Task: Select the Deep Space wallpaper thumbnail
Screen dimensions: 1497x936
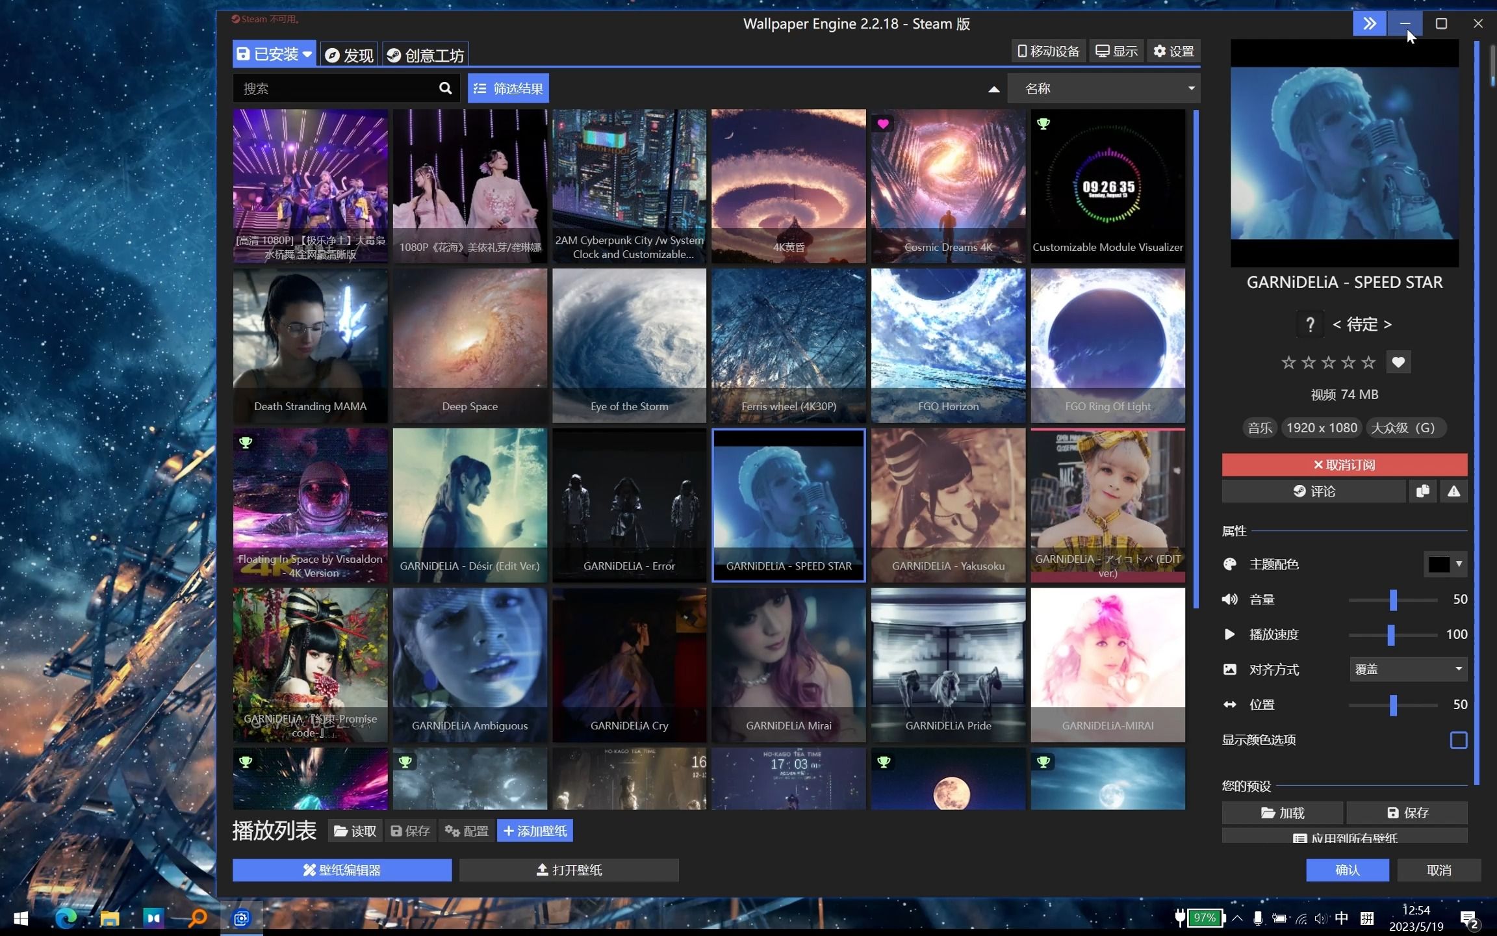Action: coord(470,346)
